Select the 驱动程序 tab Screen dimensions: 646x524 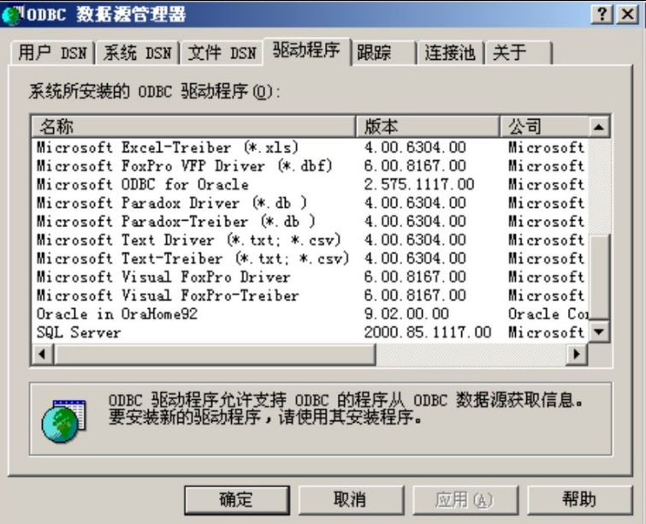click(306, 51)
